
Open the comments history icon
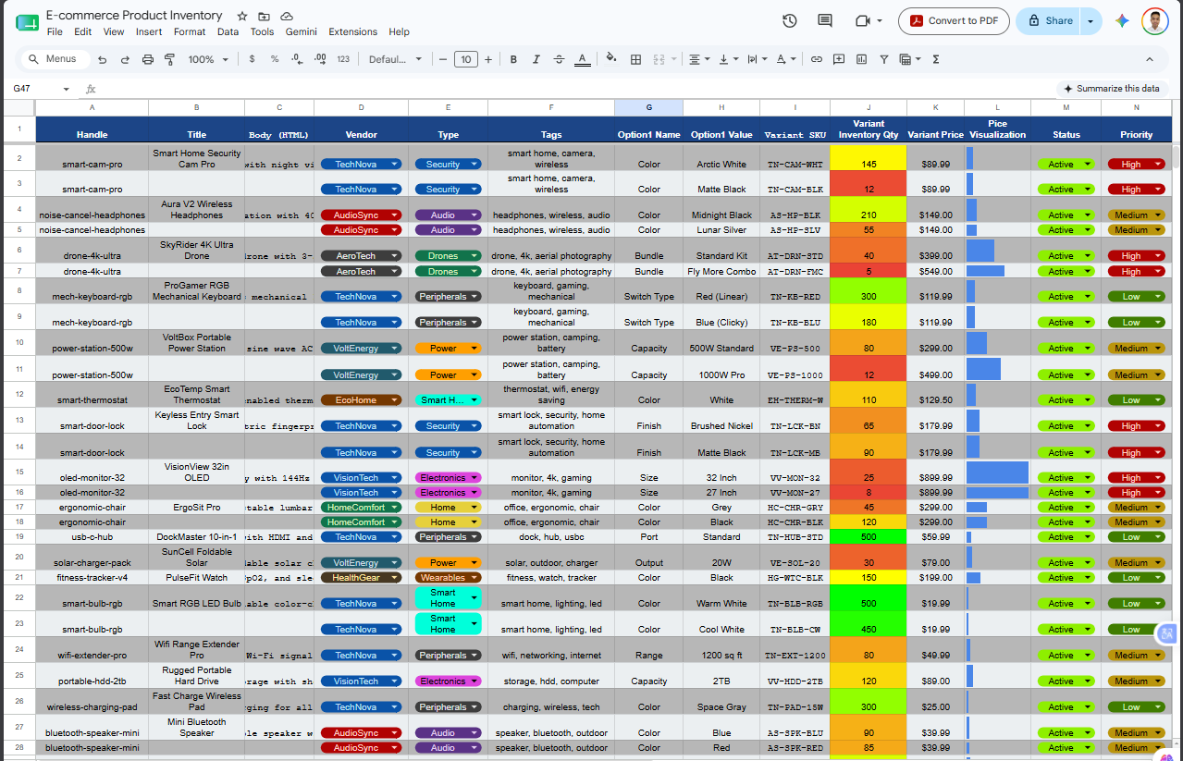click(x=825, y=20)
